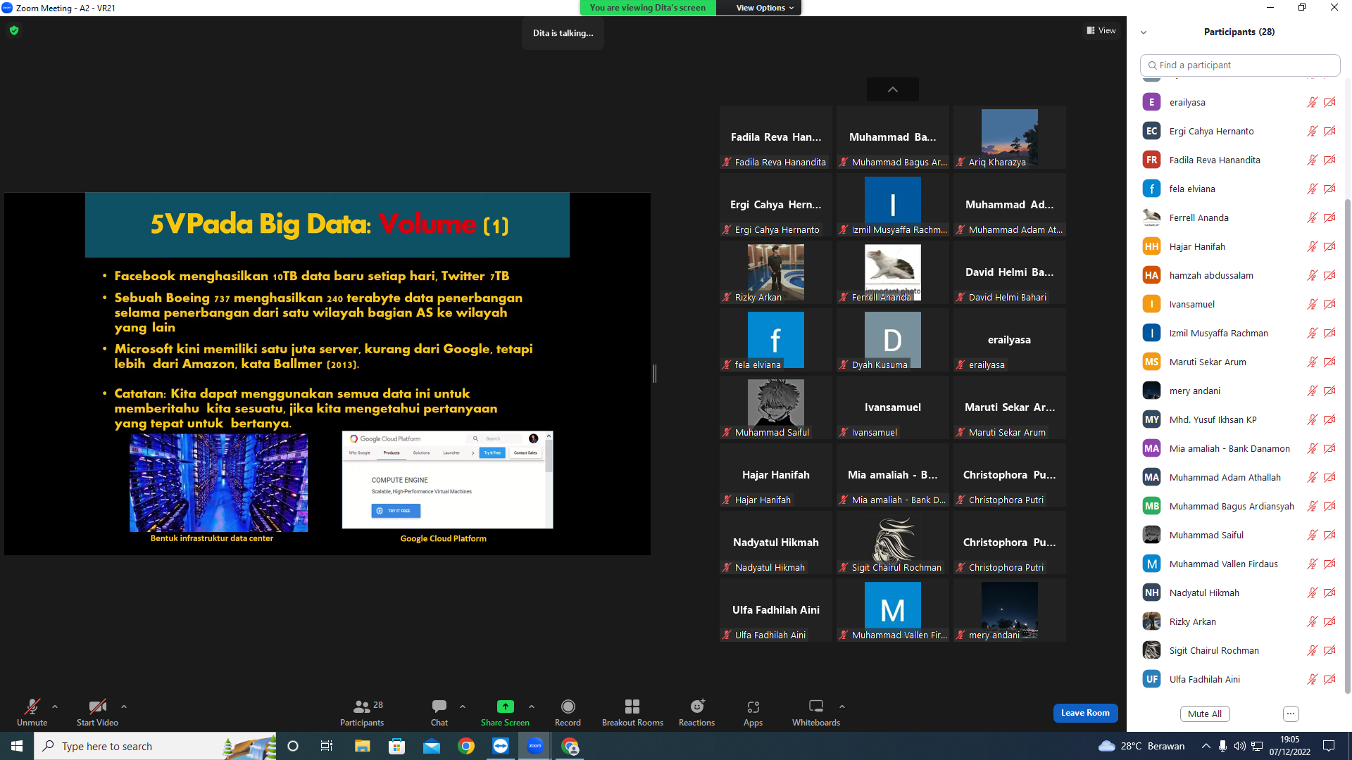
Task: Click the View layout button
Action: point(1101,30)
